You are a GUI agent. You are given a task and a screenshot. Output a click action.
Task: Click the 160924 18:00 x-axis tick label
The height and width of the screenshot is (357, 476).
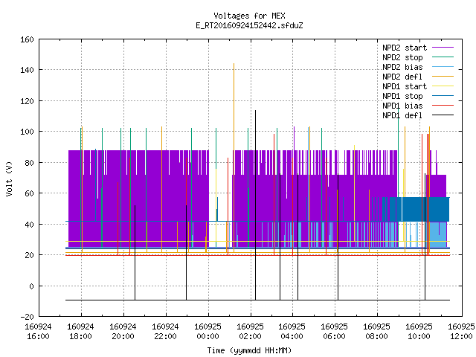80,332
